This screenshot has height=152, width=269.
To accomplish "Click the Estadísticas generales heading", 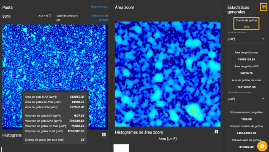I will 238,10.
